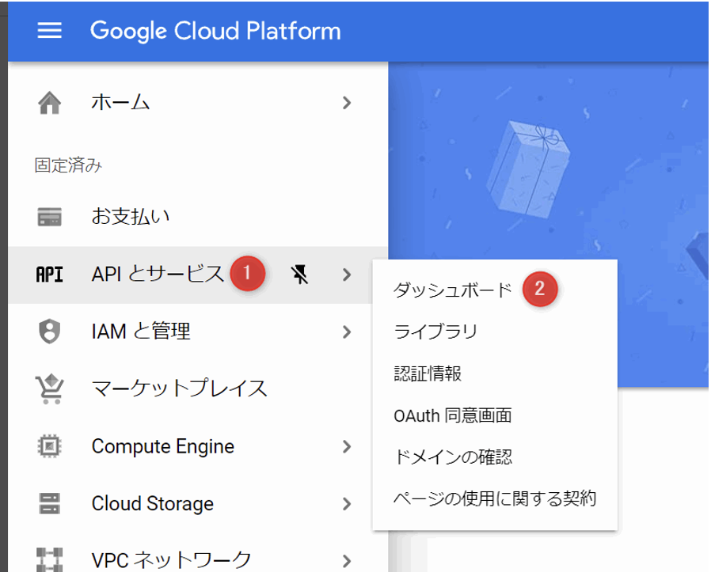
Task: Click the Compute Engine chip icon
Action: click(x=49, y=446)
